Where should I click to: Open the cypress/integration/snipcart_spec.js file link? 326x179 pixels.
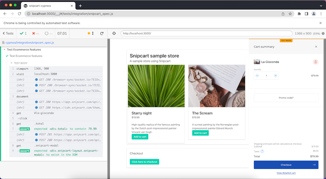30,43
